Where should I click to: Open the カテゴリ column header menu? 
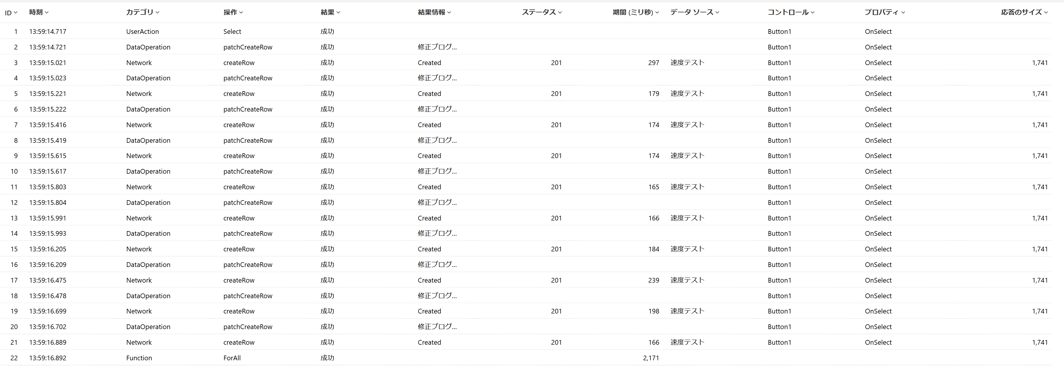(157, 12)
